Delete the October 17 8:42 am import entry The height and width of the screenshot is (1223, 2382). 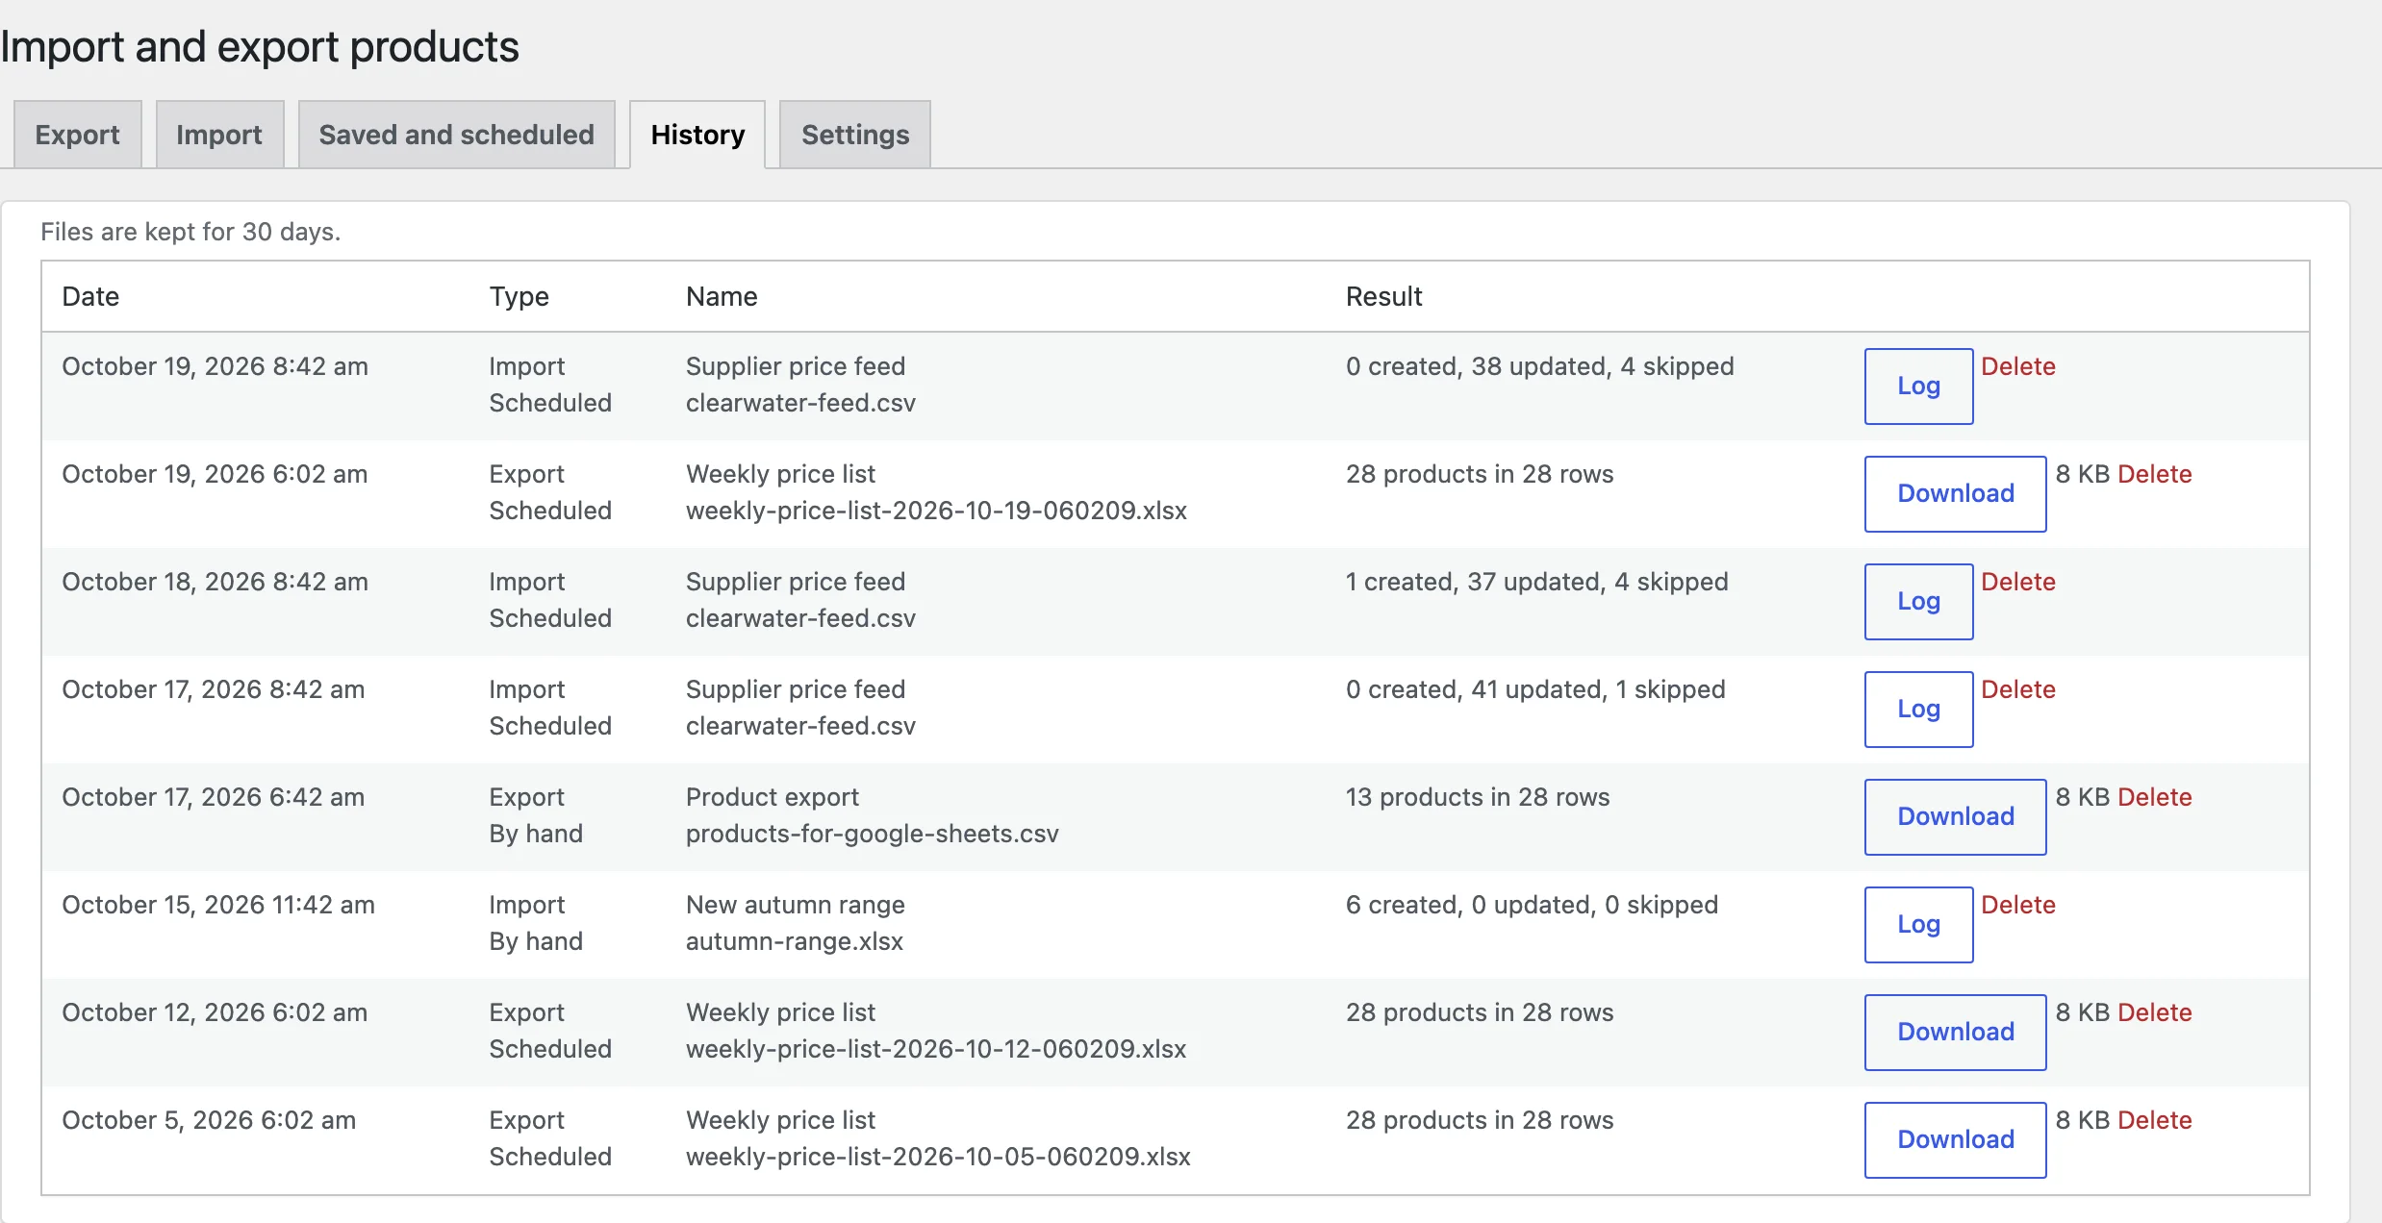coord(2018,689)
